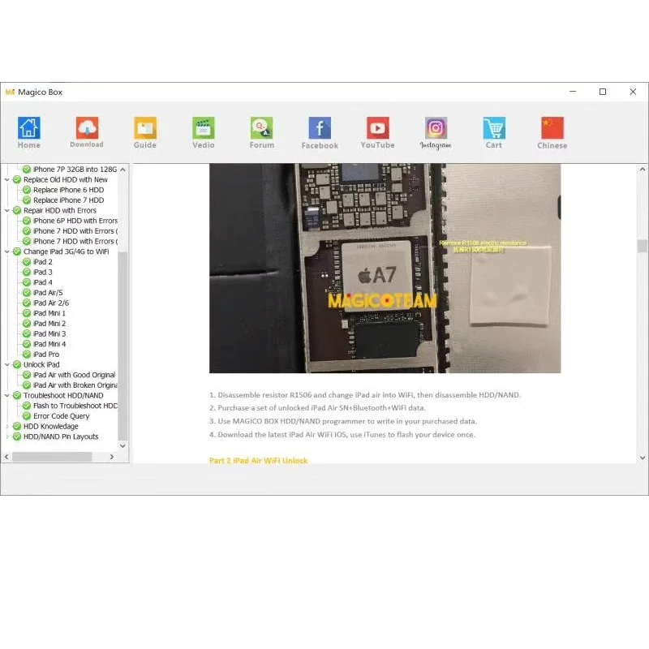
Task: Select iPad Air with Broken Original item
Action: pos(75,385)
